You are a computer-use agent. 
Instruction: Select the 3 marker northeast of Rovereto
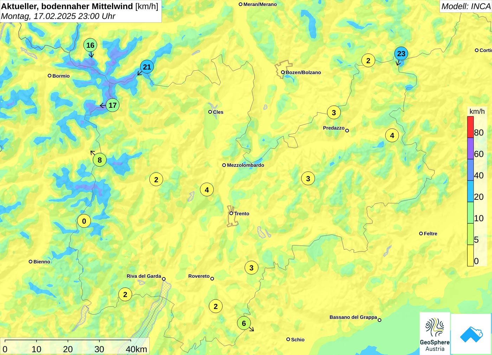(251, 268)
